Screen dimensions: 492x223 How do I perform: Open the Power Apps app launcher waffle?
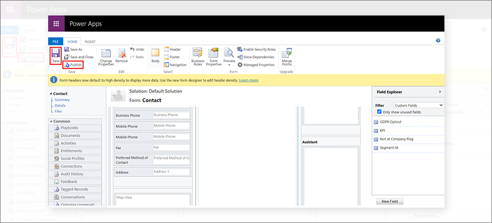(x=56, y=24)
